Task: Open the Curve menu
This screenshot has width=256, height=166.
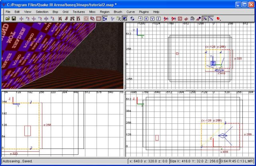Action: [x=131, y=12]
